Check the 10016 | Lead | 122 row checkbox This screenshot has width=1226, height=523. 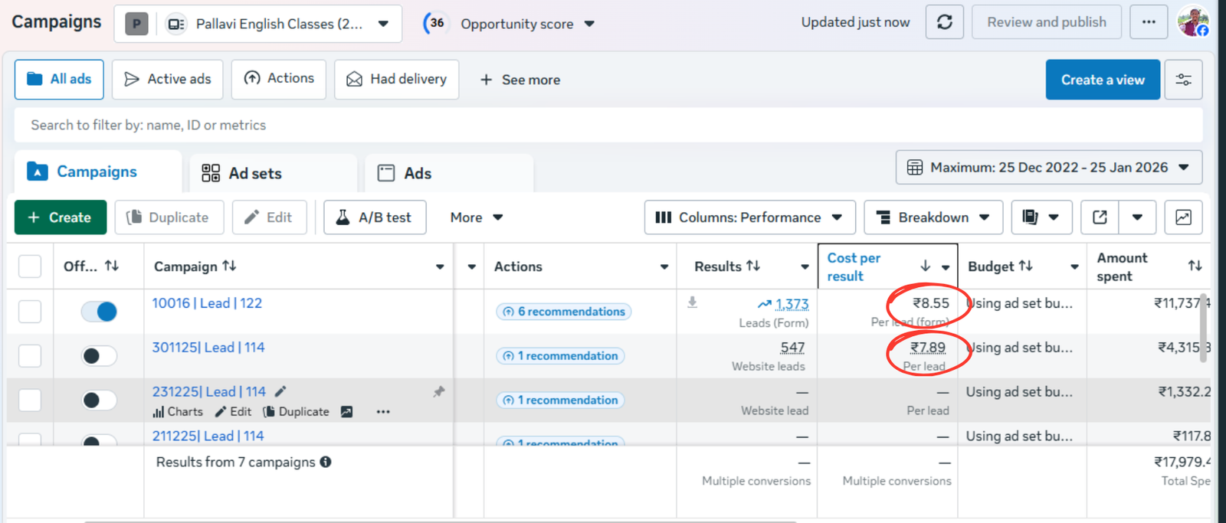(x=30, y=311)
